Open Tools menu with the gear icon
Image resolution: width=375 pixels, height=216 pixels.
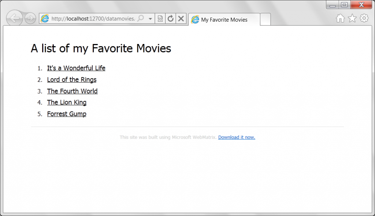pos(364,18)
